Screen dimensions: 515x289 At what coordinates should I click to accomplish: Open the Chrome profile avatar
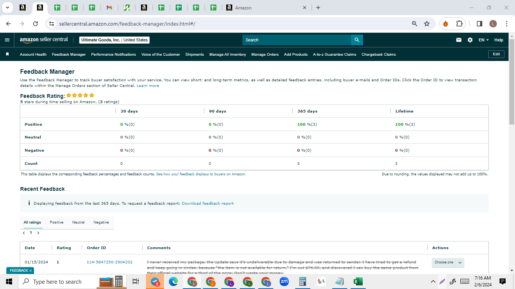[x=493, y=24]
